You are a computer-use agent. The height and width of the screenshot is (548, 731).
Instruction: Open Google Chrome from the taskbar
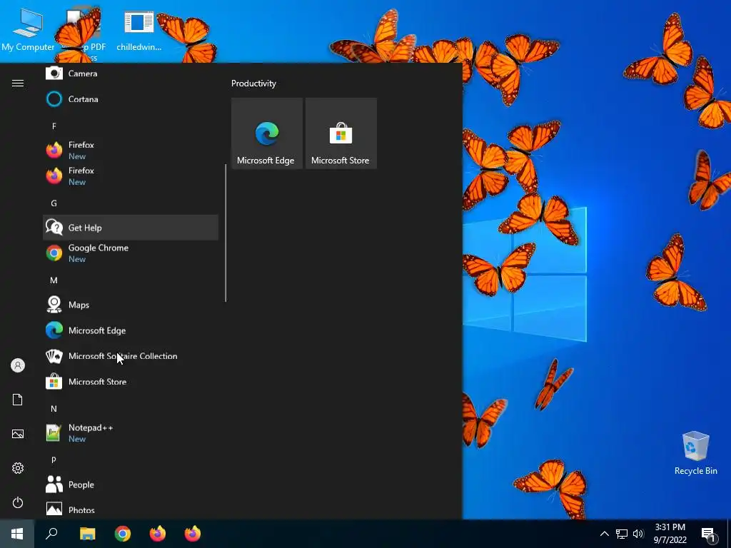(x=123, y=534)
